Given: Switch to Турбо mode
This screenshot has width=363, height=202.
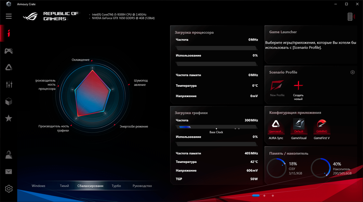Looking at the screenshot, I should tap(116, 186).
